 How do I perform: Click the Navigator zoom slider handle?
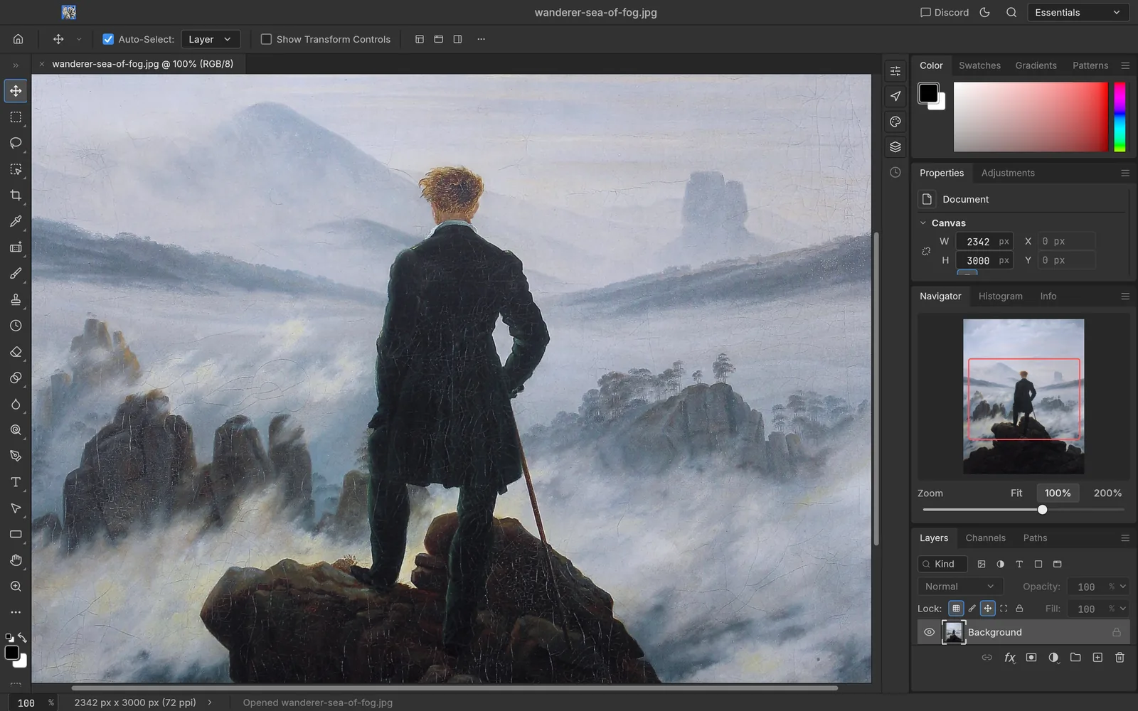1042,510
